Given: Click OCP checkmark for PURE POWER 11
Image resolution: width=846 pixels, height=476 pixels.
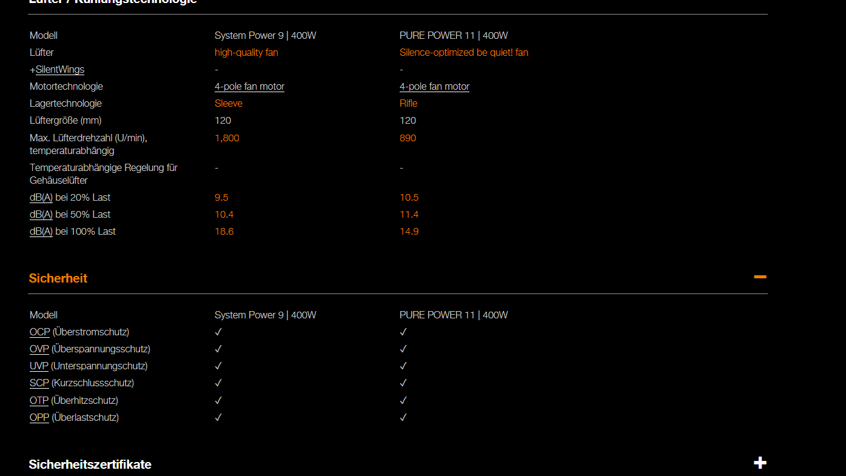Looking at the screenshot, I should pos(403,332).
